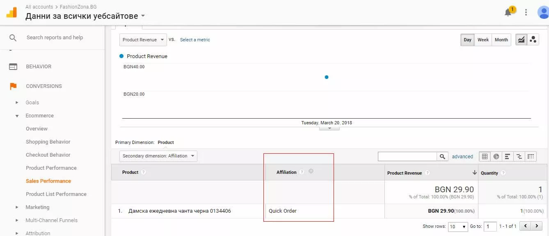Open the Checkout Behavior report

48,155
